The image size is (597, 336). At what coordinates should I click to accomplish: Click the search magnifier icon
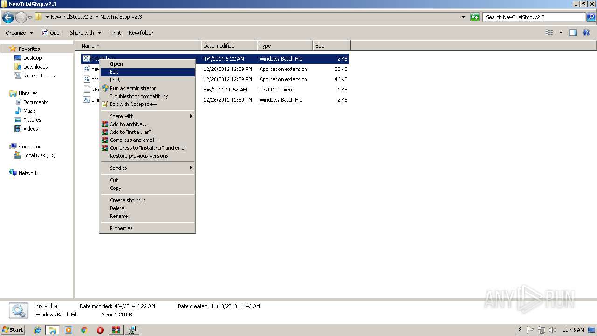pos(591,17)
